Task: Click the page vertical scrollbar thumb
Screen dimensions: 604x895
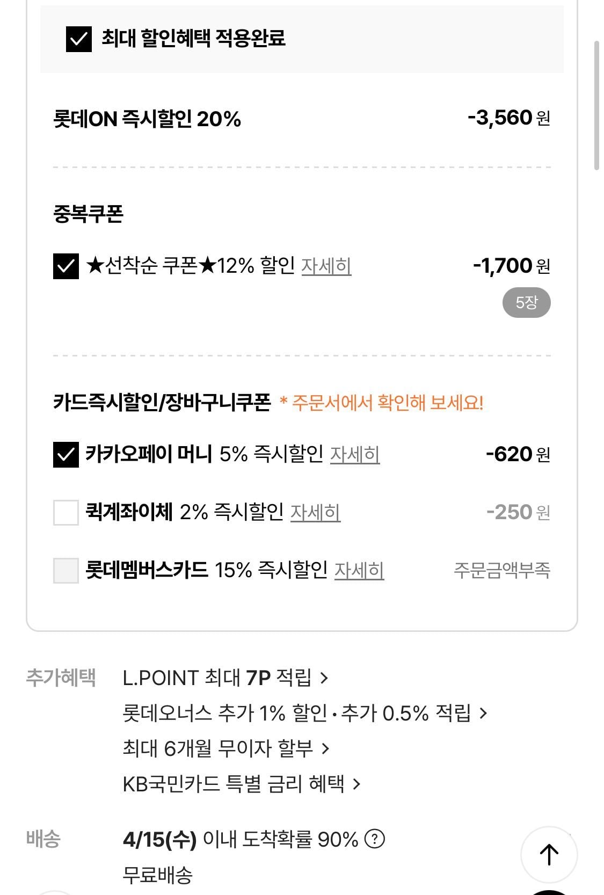Action: coord(596,105)
